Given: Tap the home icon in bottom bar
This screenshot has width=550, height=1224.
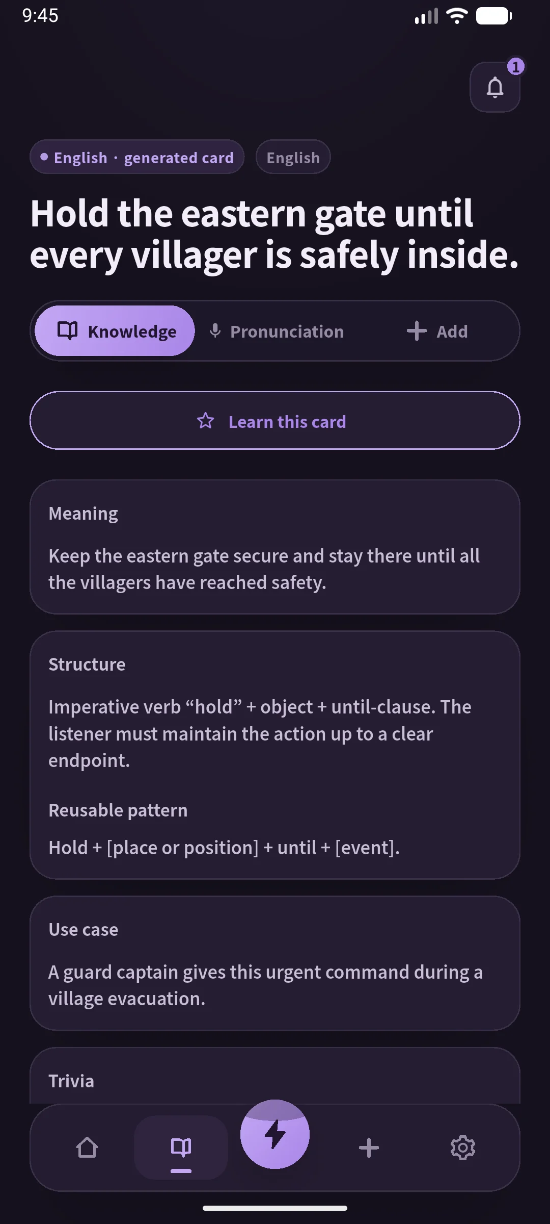Looking at the screenshot, I should (x=87, y=1147).
